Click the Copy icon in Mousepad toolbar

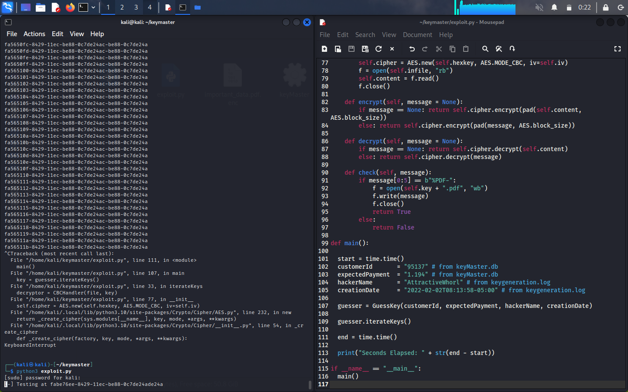(452, 49)
